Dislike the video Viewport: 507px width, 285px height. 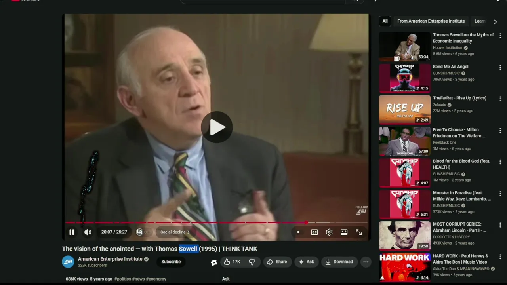point(252,262)
